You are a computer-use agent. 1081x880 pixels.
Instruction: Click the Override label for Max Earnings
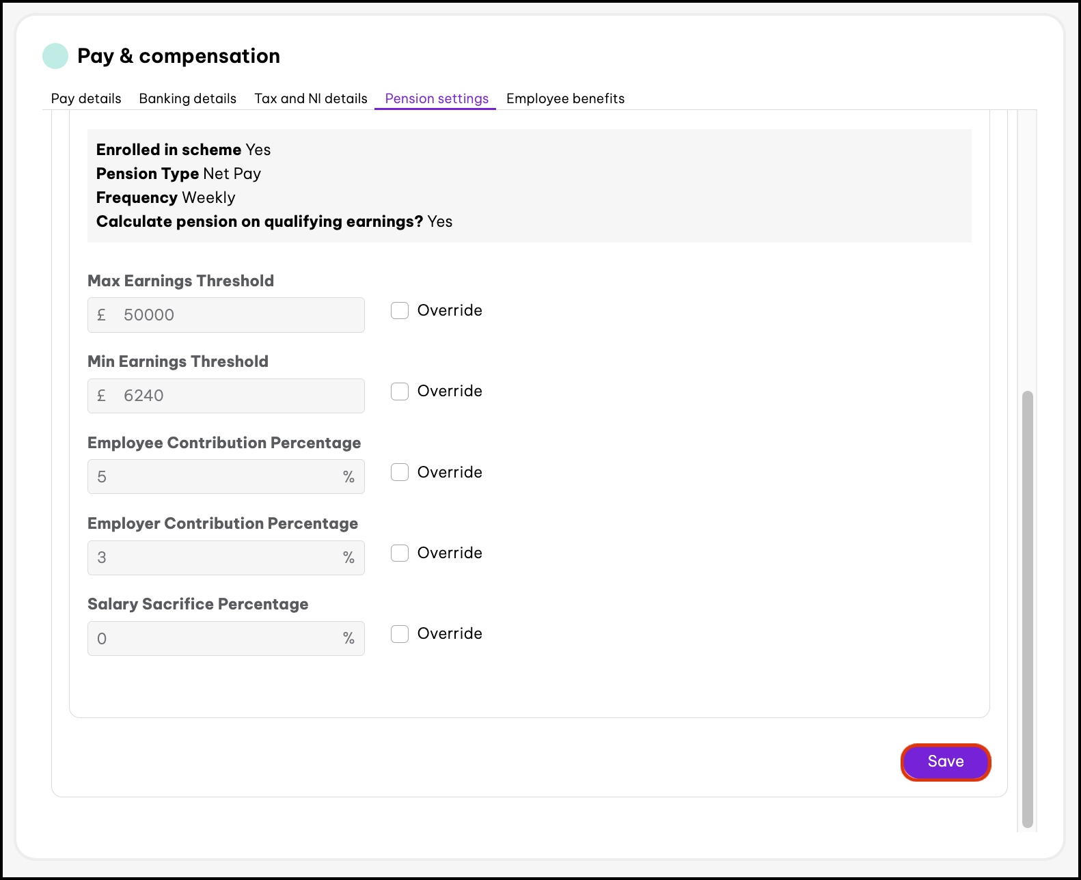point(450,311)
